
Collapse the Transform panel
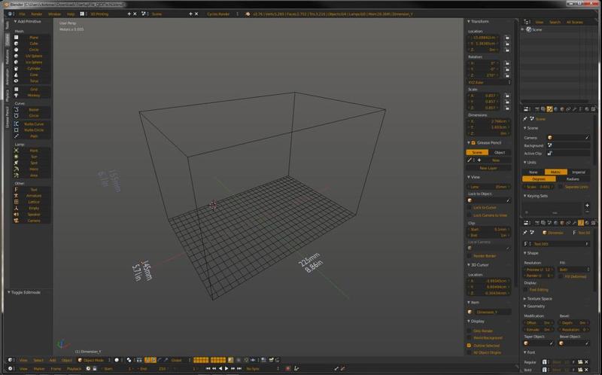(x=478, y=22)
